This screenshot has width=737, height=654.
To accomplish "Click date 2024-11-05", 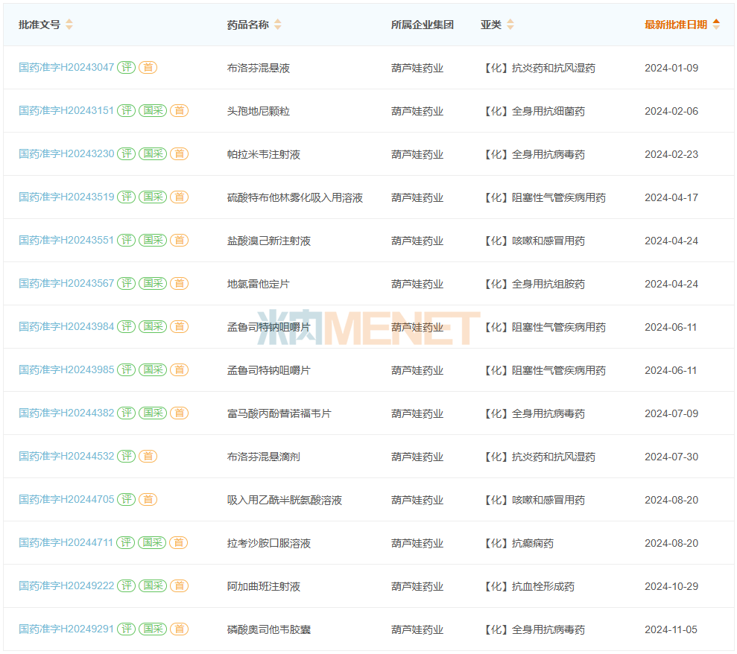I will pos(671,630).
